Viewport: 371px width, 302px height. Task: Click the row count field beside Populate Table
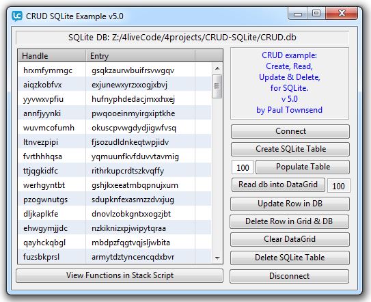[x=243, y=167]
